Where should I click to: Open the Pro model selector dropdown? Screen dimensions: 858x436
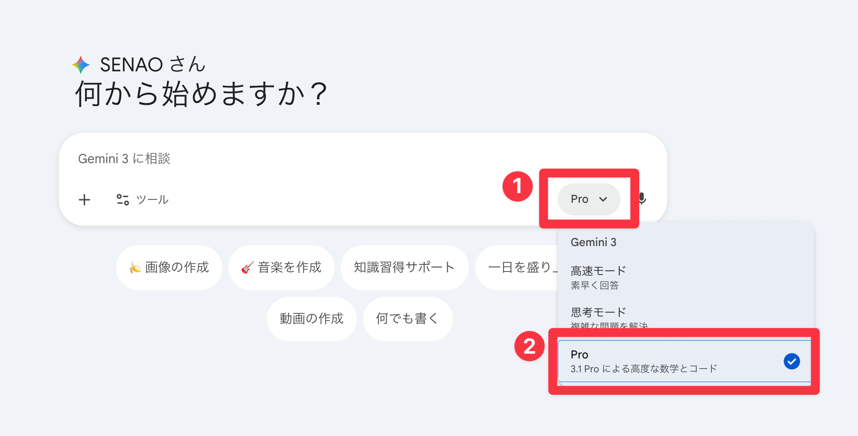point(588,199)
